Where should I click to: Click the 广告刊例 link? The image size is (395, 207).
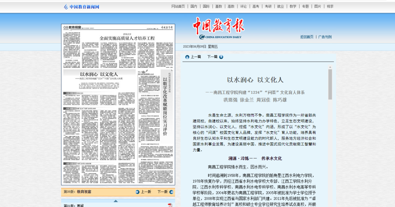325,37
